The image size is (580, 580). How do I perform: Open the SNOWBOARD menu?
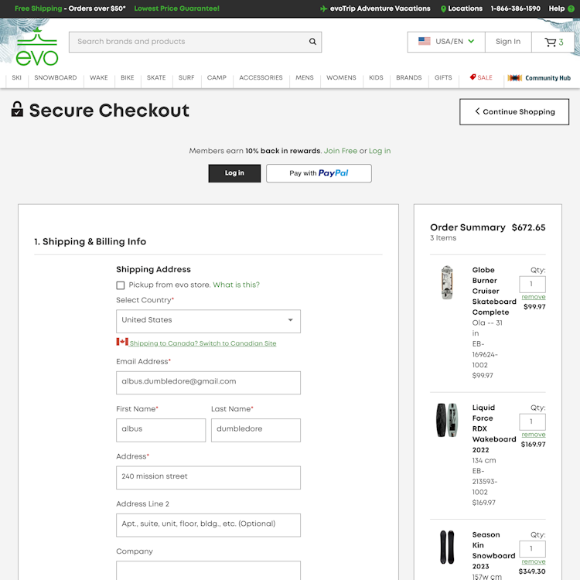coord(56,77)
